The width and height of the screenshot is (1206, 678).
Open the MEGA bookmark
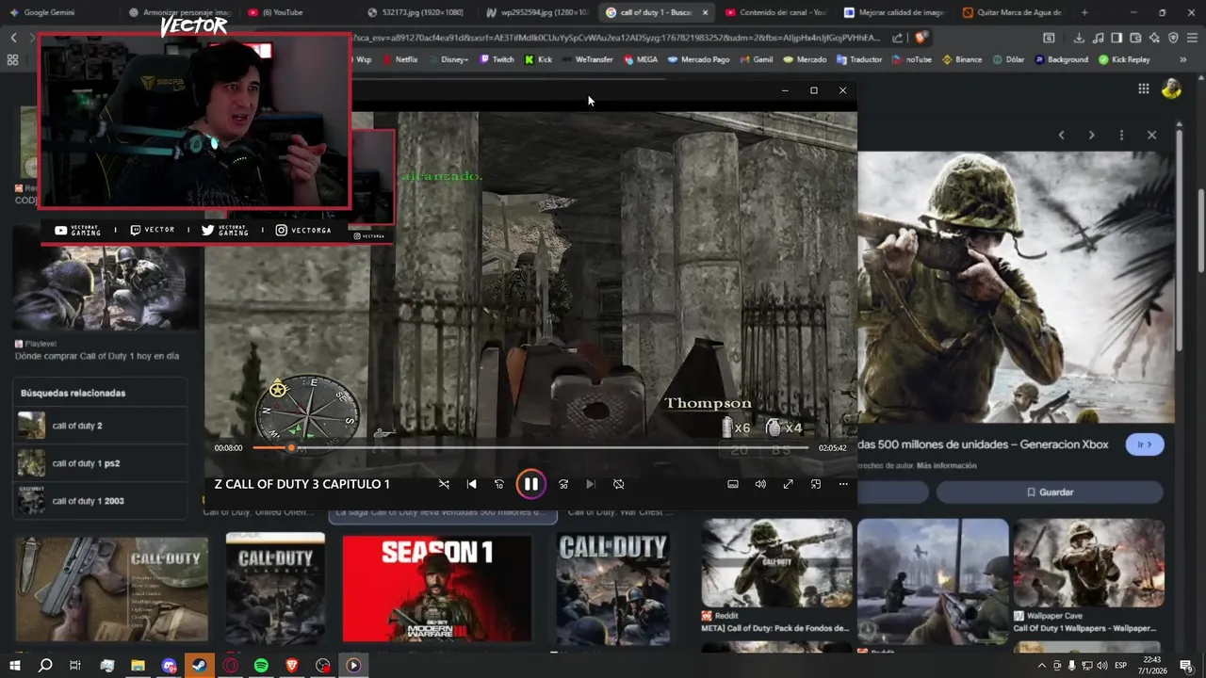[641, 59]
